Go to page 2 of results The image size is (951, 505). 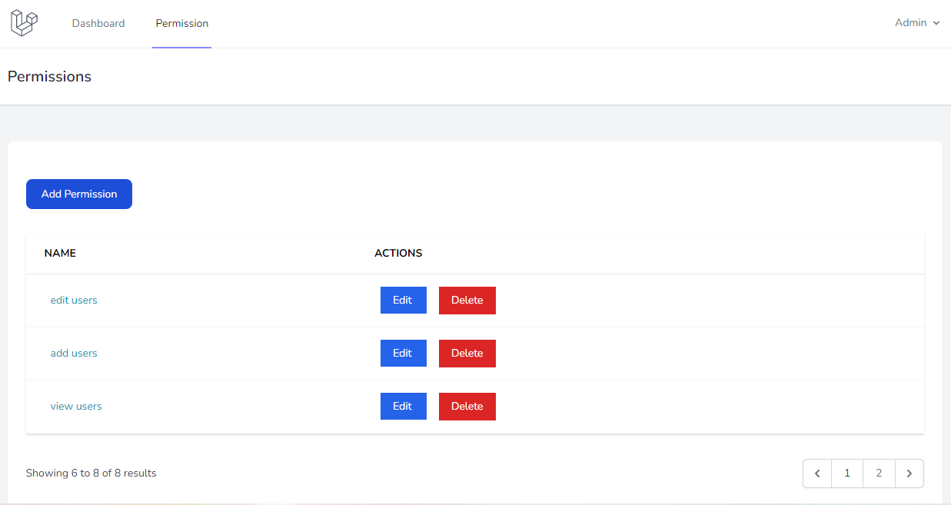879,473
